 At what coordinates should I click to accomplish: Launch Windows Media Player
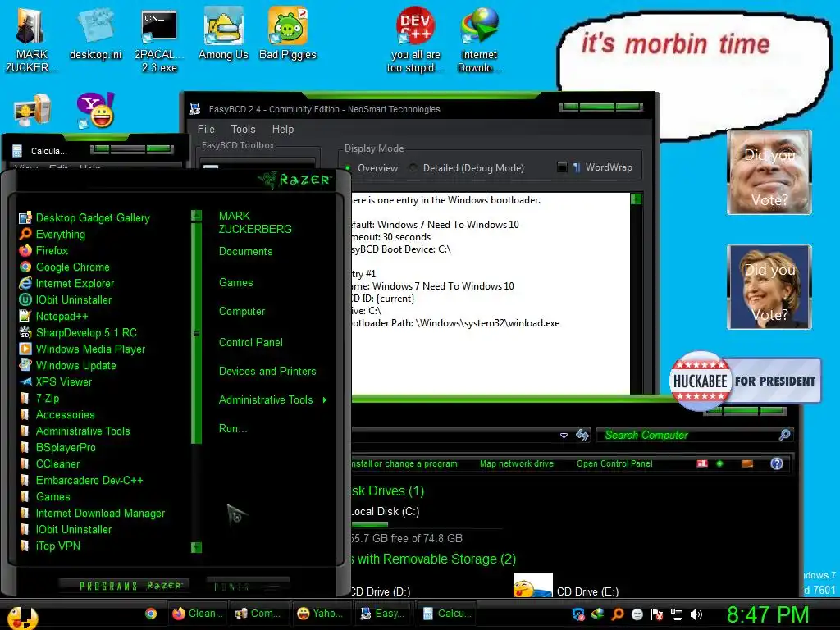coord(83,349)
